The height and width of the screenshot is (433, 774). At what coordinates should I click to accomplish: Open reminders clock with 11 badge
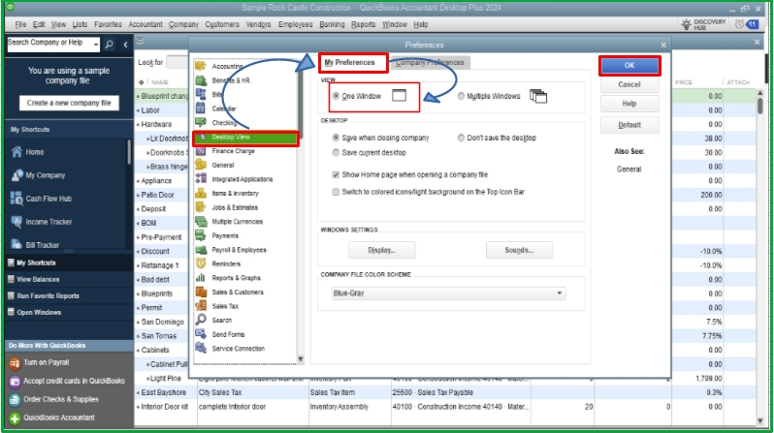(x=747, y=24)
